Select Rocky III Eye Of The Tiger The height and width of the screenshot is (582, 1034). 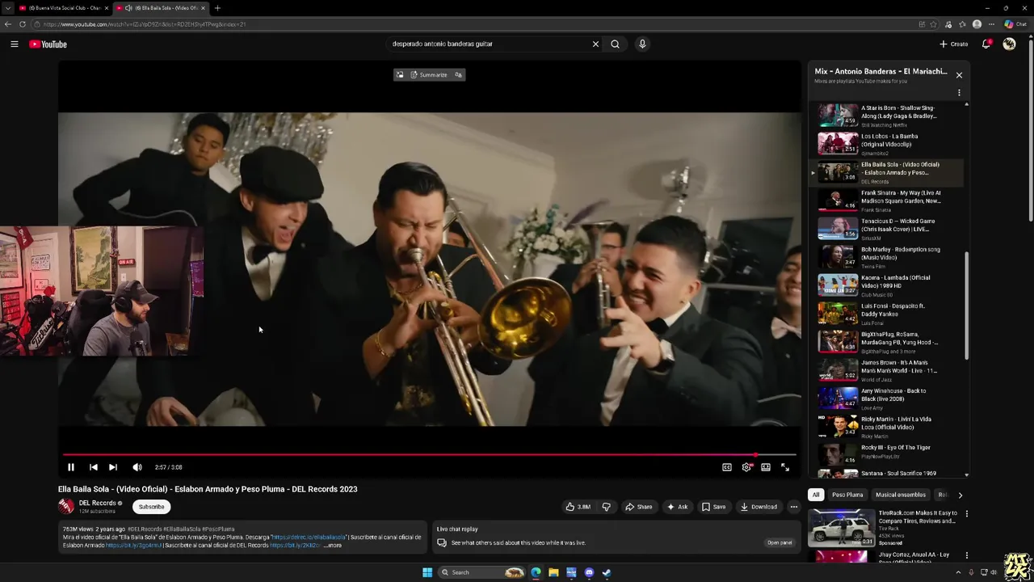pos(887,455)
